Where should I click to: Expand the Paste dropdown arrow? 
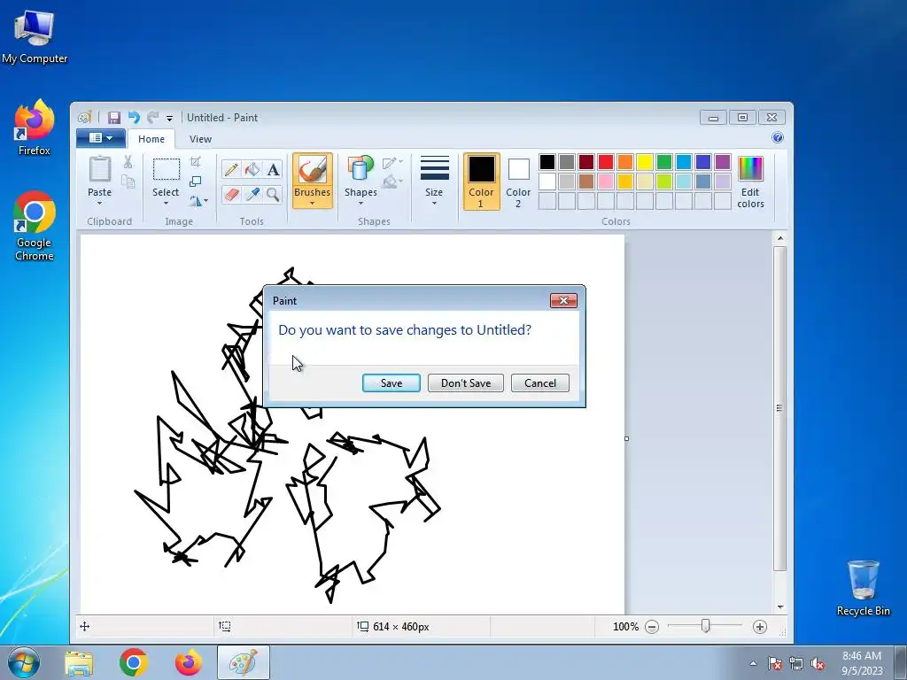[x=99, y=204]
